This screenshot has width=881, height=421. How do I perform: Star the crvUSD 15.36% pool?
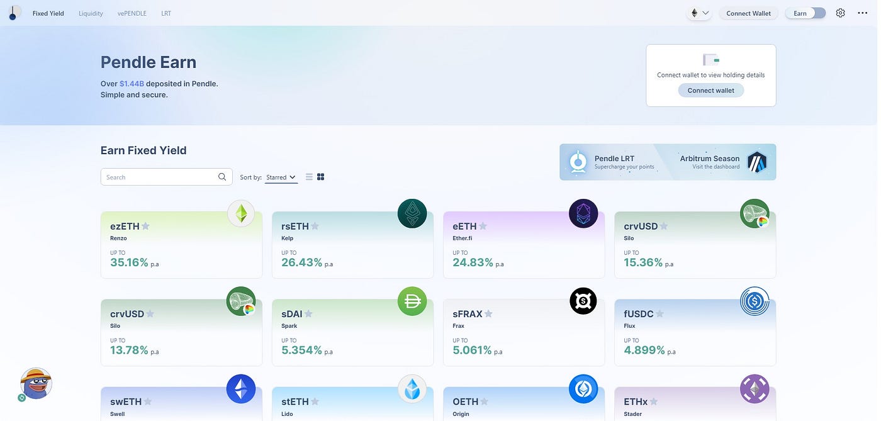663,226
